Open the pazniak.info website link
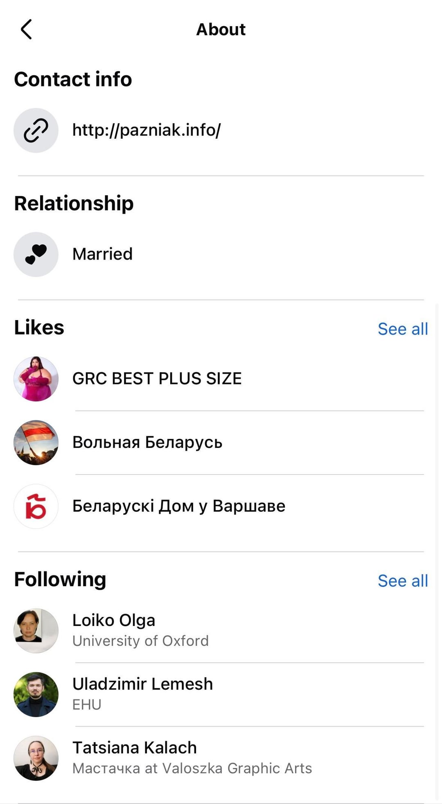The height and width of the screenshot is (804, 442). (x=147, y=130)
